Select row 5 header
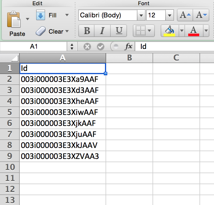This screenshot has height=205, width=214. (10, 112)
